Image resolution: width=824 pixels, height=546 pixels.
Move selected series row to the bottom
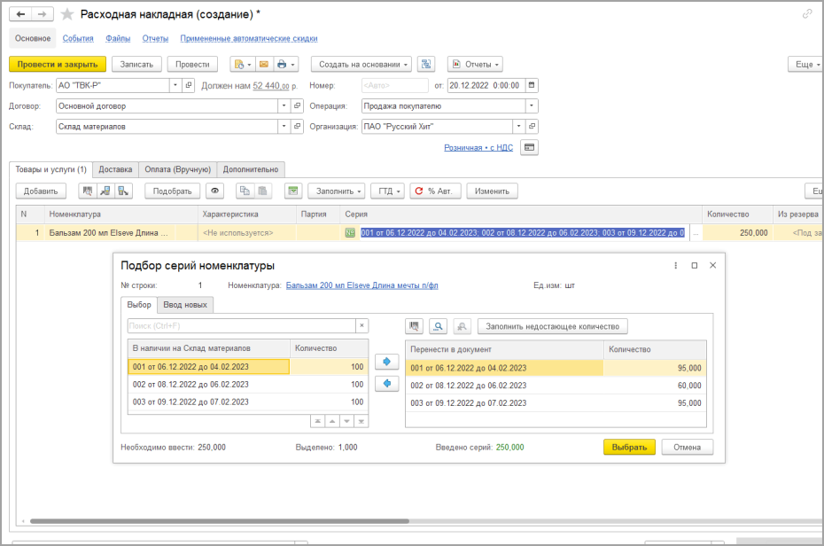361,421
